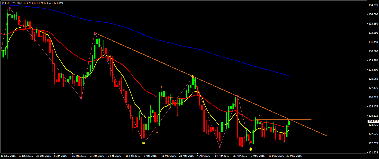Click price axis label 125.475
The width and height of the screenshot is (379, 159).
[x=373, y=107]
